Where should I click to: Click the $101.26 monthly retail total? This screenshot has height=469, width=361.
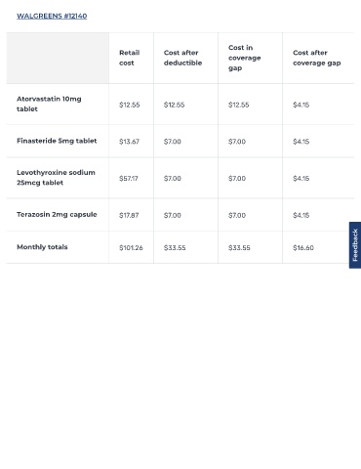click(x=131, y=248)
